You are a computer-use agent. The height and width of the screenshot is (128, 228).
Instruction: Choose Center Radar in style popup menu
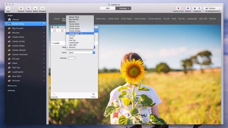coord(80,28)
